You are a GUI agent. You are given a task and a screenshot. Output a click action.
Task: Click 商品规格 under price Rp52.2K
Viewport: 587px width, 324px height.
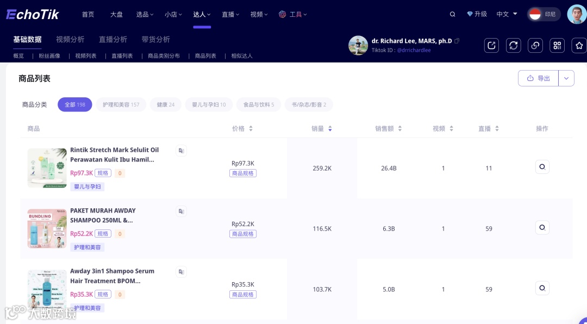(243, 234)
